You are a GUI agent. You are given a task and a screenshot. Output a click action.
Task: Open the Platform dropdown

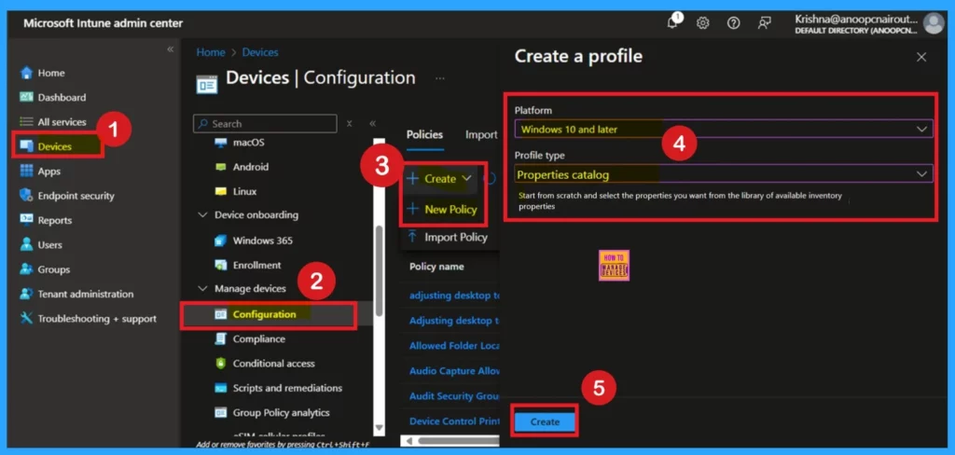[x=723, y=129]
